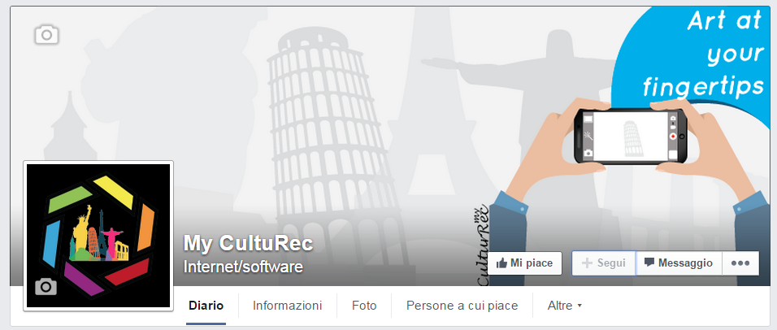Click the Altre dropdown arrow

579,306
